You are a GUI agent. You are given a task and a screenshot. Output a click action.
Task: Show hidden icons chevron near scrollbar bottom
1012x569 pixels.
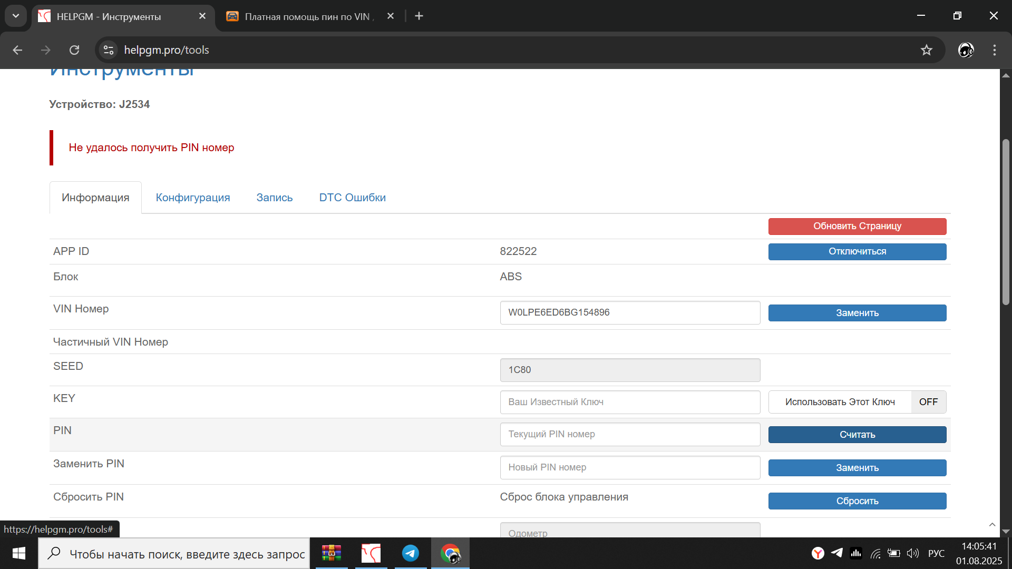coord(992,525)
